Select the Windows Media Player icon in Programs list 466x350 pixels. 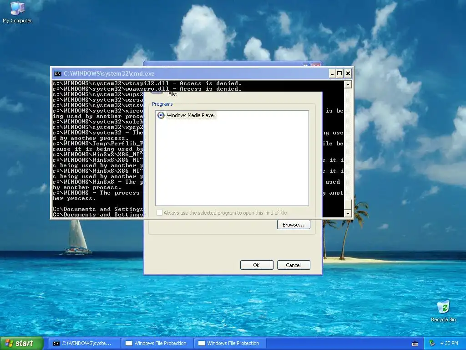[x=161, y=115]
